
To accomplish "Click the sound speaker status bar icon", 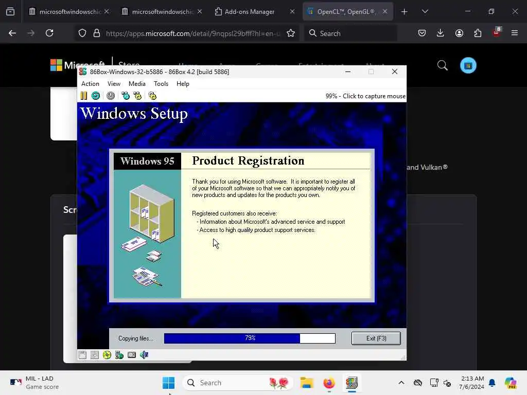I will [144, 355].
